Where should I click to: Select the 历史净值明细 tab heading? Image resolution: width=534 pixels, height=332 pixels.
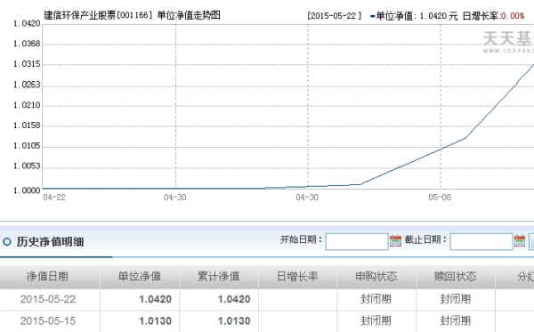50,242
